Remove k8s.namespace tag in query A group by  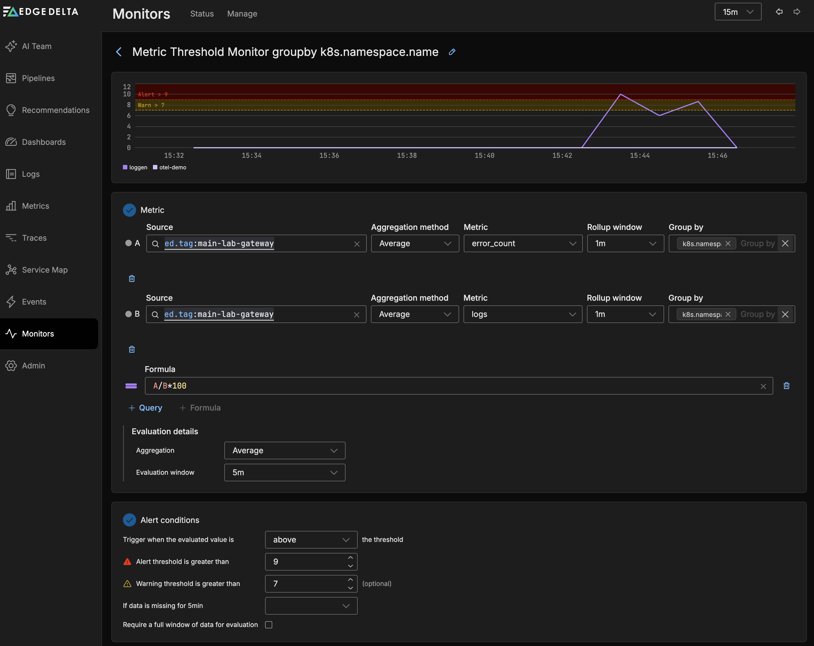pos(728,243)
